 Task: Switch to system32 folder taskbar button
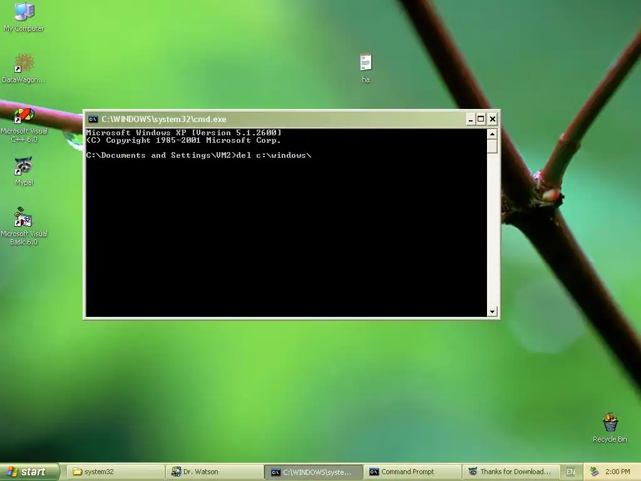click(x=116, y=472)
